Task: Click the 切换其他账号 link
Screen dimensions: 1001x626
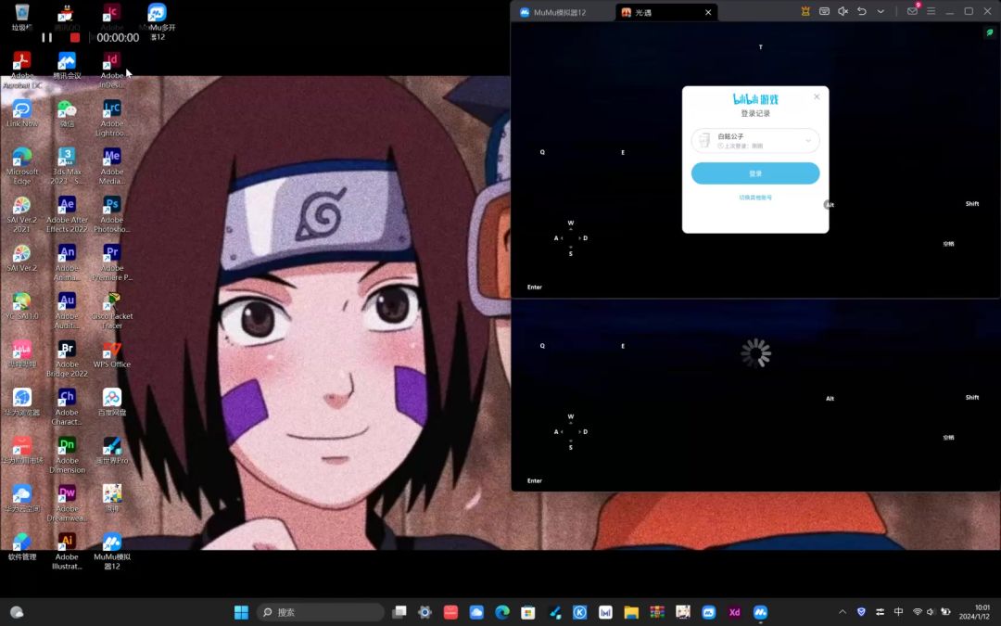Action: click(755, 198)
